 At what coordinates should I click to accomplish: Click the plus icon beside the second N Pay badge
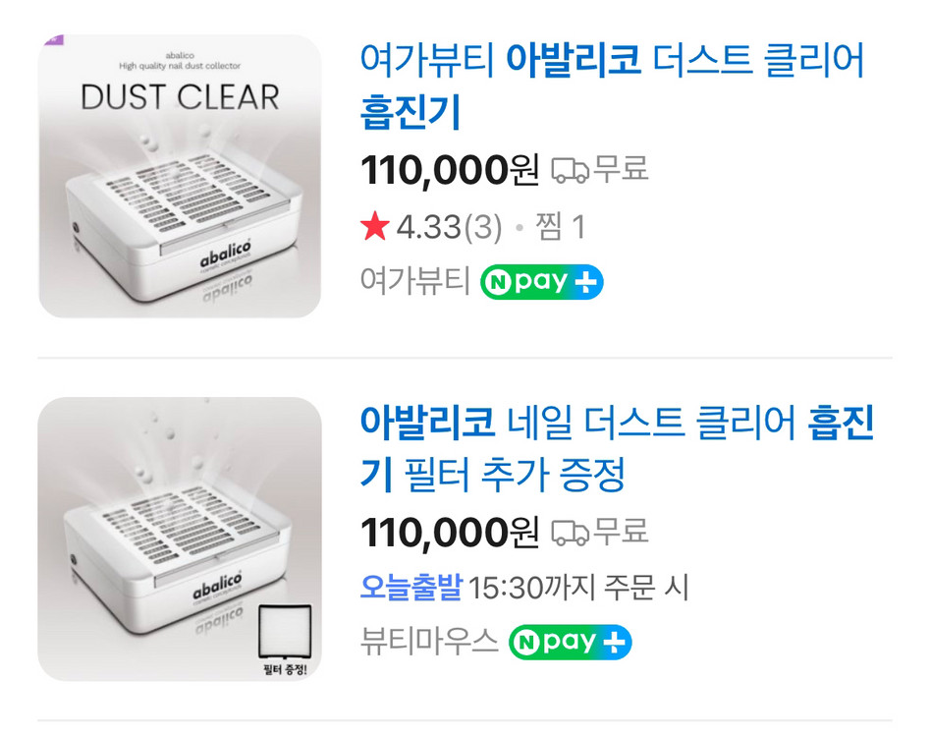(615, 642)
